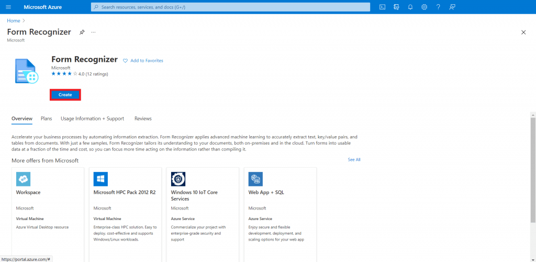Click the See All link
Viewport: 536px width, 262px height.
click(354, 159)
